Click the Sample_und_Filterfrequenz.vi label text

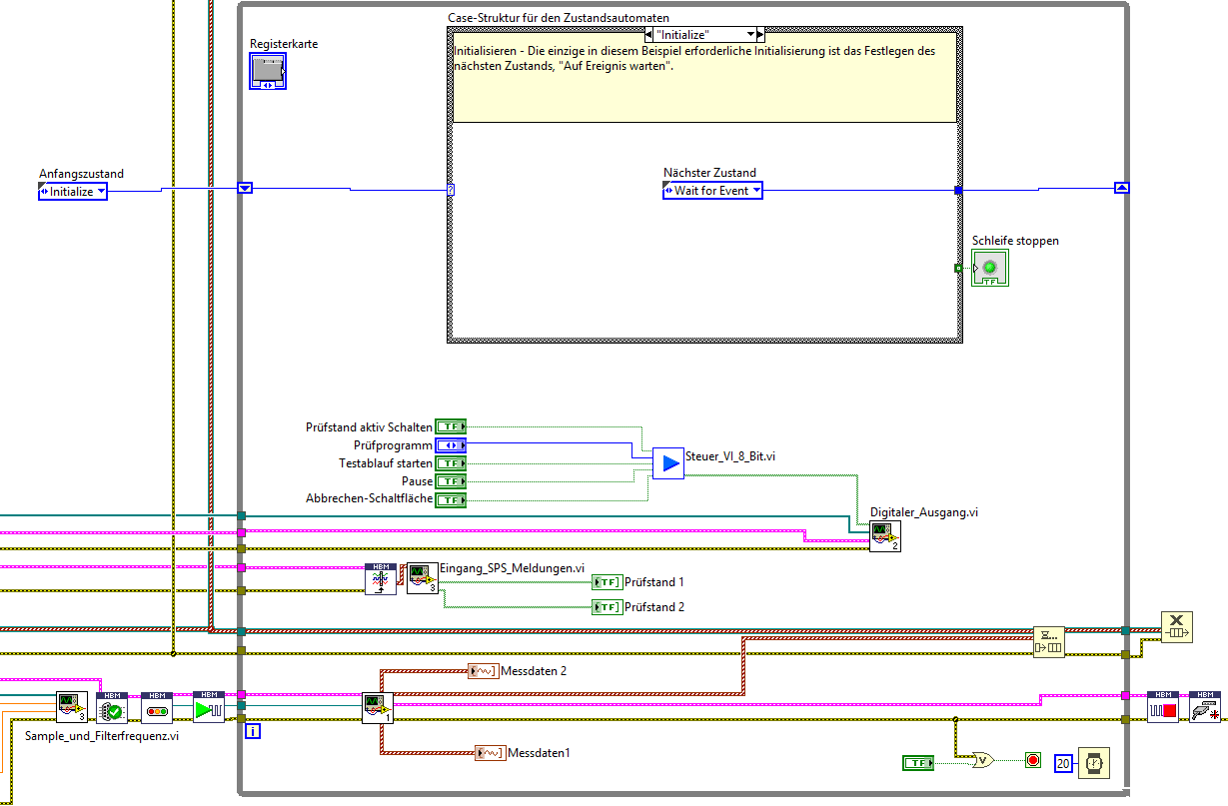click(x=101, y=736)
